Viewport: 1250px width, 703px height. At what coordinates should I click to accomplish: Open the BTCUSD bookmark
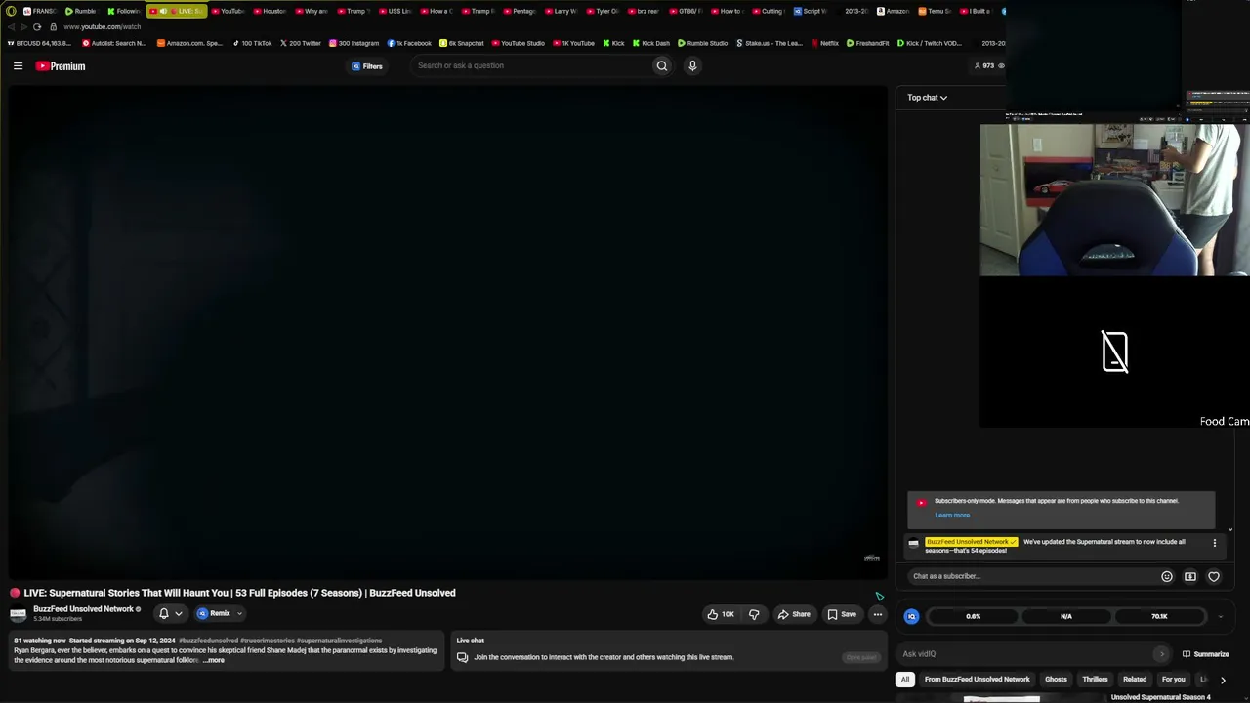coord(39,43)
